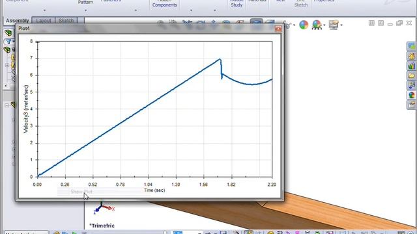The image size is (417, 234).
Task: Collapse the minus node in motion tree
Action: pos(7,105)
